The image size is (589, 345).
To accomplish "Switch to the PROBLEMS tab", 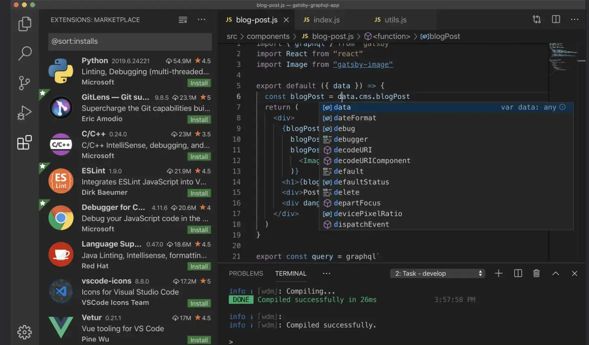I will 246,273.
